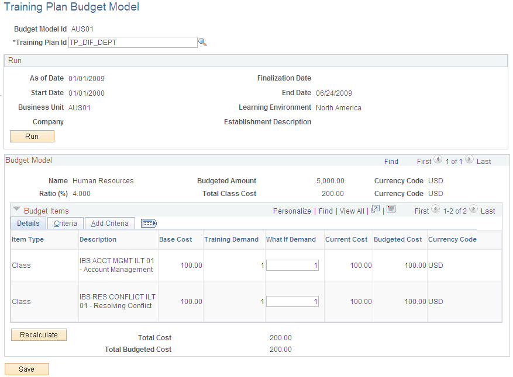
Task: Switch to the Criteria tab
Action: (65, 223)
